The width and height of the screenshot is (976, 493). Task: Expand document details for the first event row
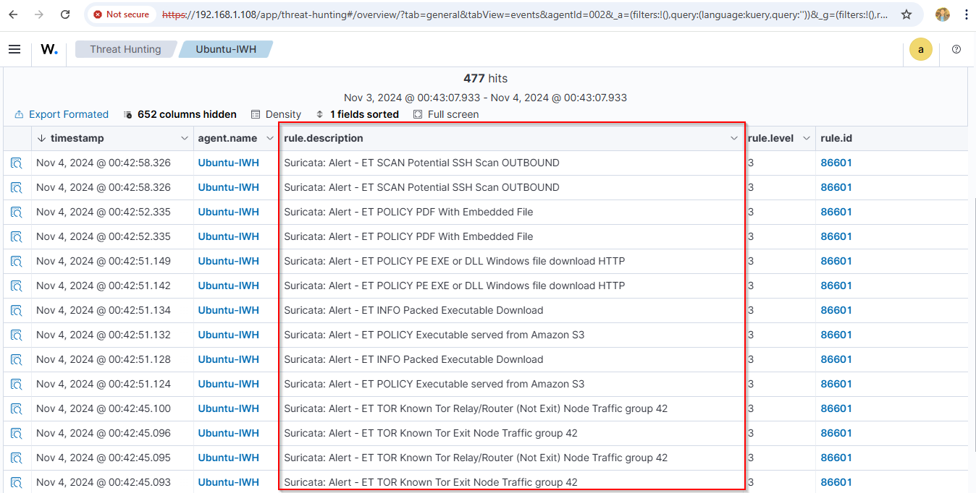[x=17, y=163]
